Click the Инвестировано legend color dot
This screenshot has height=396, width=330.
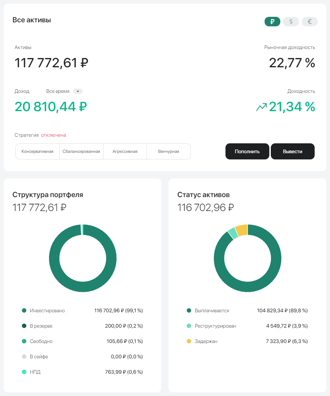24,311
